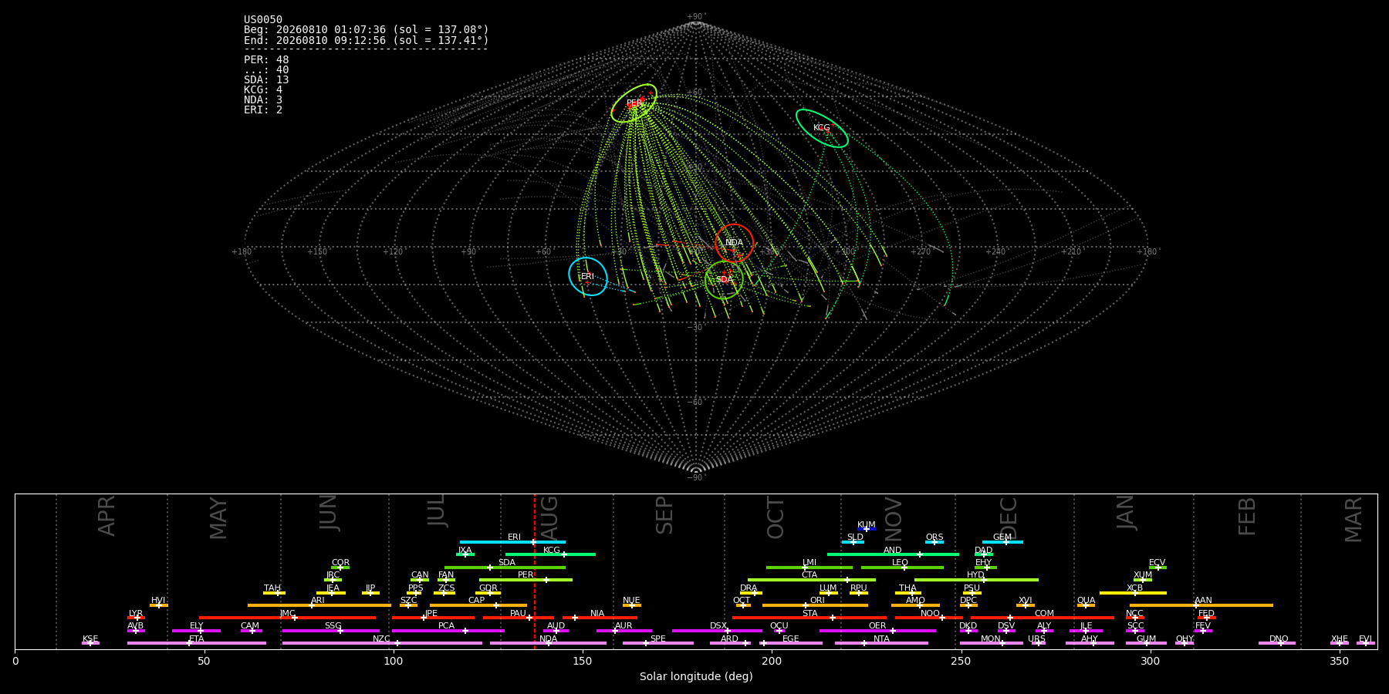Select the PER activity bar in the timeline
The height and width of the screenshot is (694, 1389).
(526, 580)
